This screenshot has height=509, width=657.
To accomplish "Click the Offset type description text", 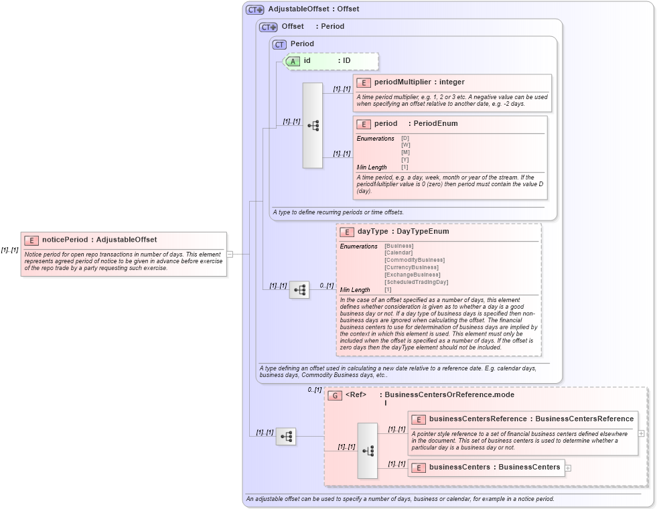I will pos(398,372).
